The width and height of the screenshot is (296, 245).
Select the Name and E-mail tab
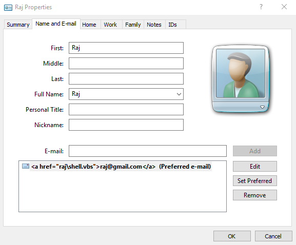tap(56, 24)
